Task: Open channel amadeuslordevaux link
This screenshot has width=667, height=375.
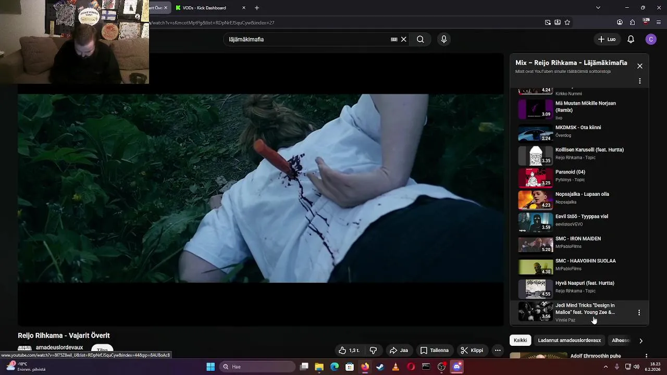Action: click(x=59, y=347)
